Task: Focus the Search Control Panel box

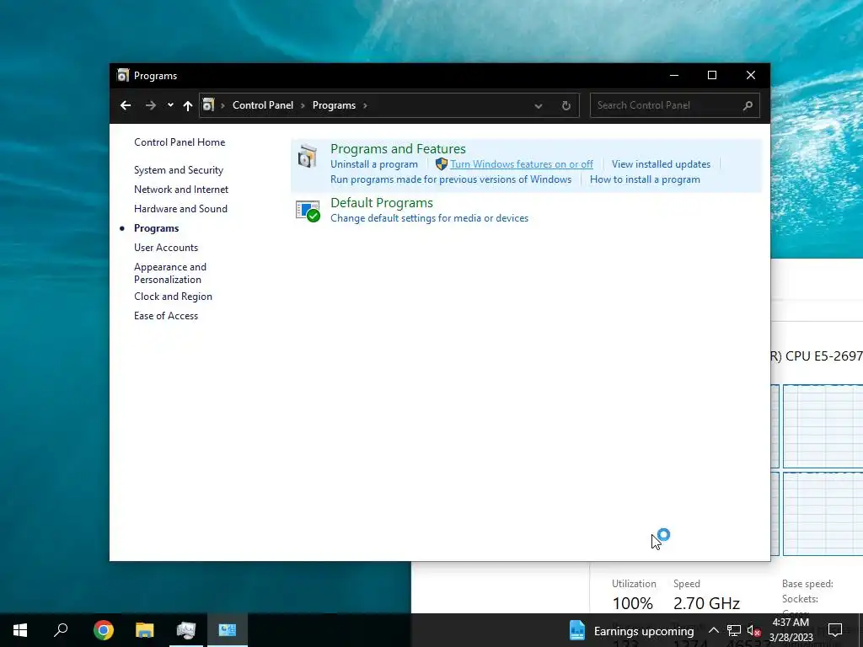Action: coord(675,105)
